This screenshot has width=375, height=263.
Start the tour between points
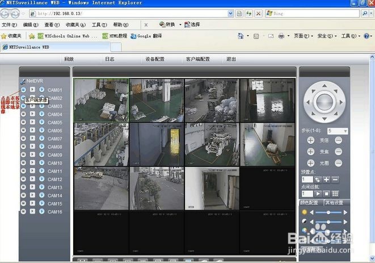(318, 194)
